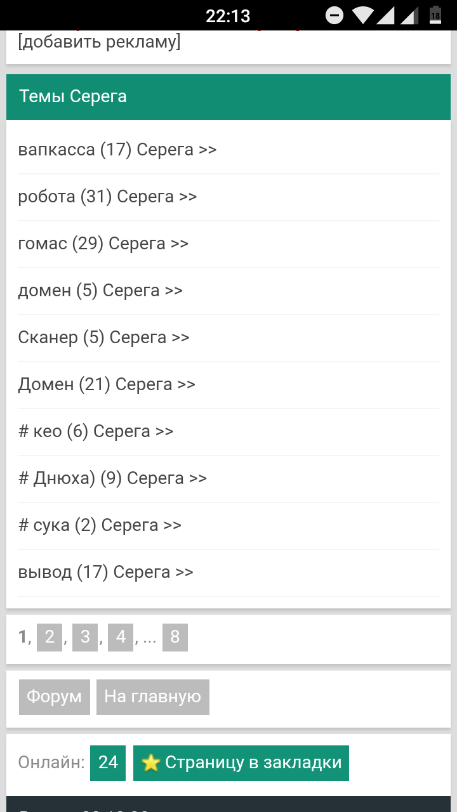457x812 pixels.
Task: Open the вапкасса (17) topic
Action: pos(228,150)
